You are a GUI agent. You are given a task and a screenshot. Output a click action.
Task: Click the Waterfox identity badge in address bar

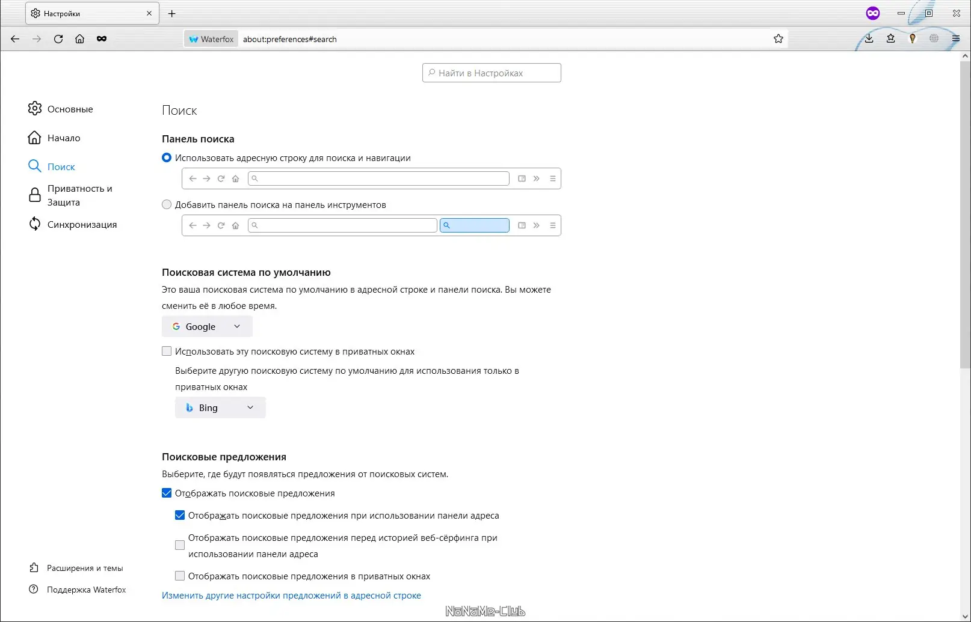(x=211, y=39)
